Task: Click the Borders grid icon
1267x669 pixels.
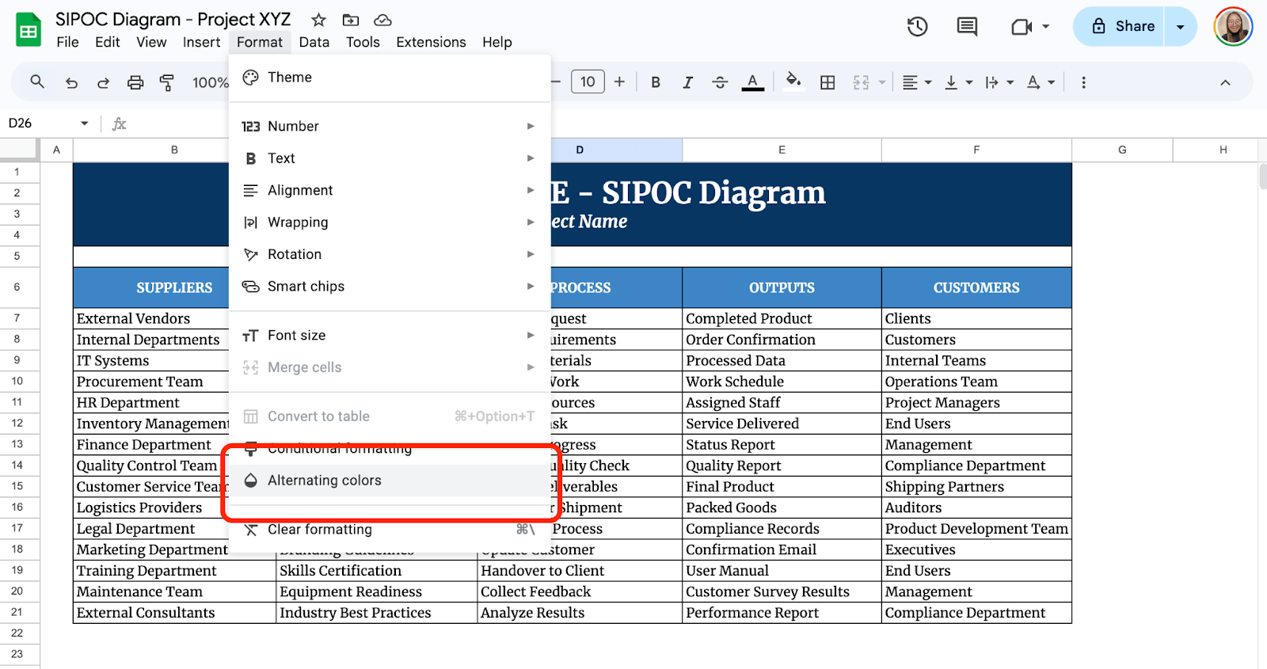Action: [x=828, y=82]
